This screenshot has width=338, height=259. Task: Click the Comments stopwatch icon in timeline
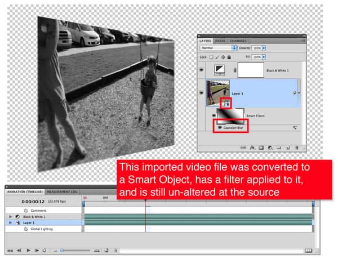[x=26, y=209]
